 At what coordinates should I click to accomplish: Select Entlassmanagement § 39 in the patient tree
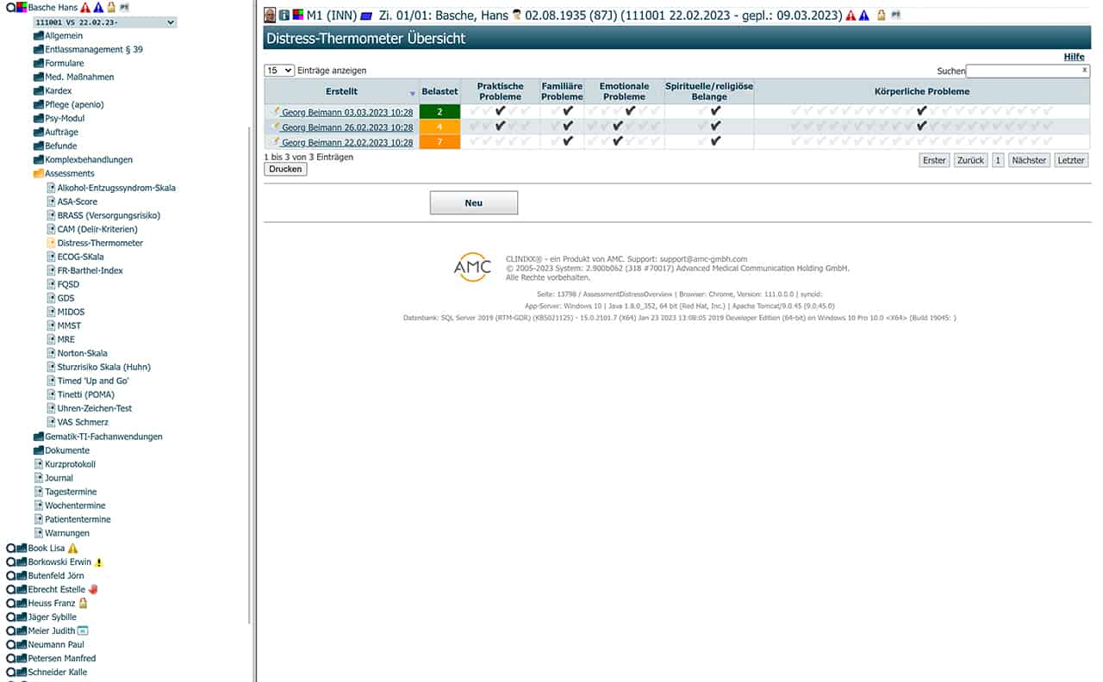pos(93,50)
